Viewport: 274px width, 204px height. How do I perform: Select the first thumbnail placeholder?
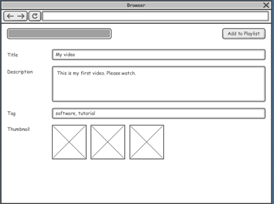coord(69,142)
